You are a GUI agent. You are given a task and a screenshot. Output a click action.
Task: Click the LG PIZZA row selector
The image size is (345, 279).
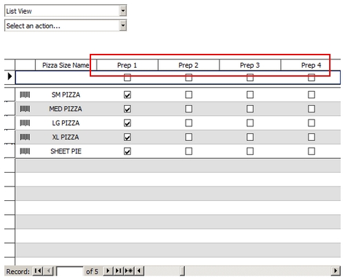coord(10,123)
